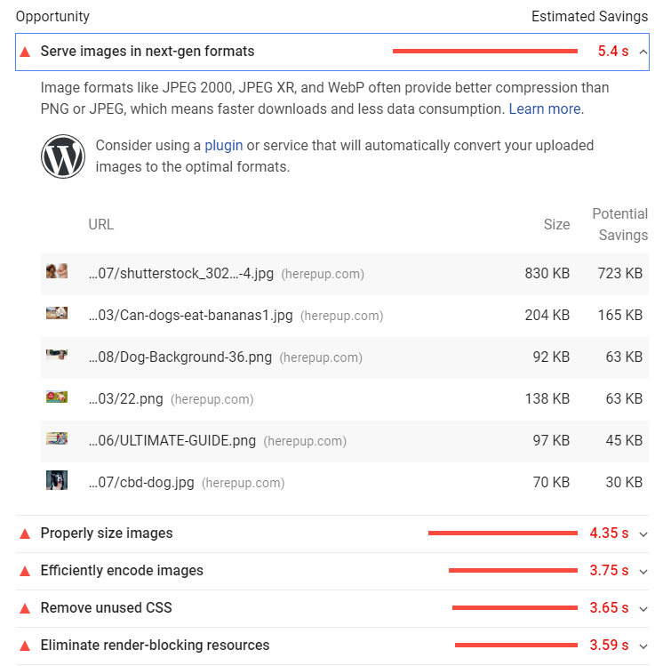Click warning triangle next to Efficiently encode images
The image size is (663, 666).
click(x=25, y=571)
